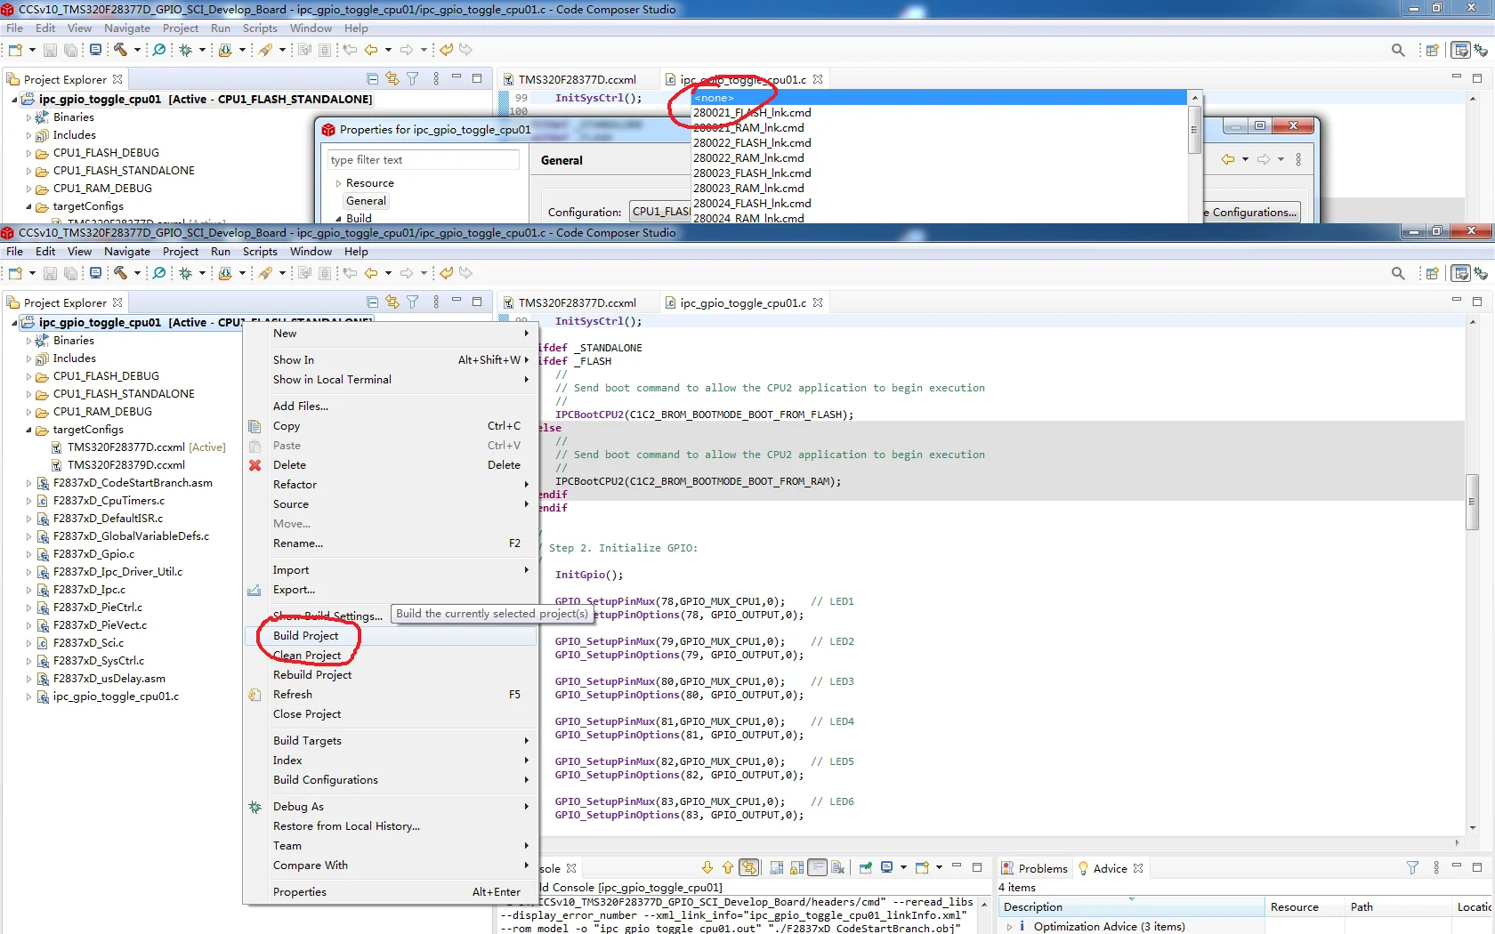The height and width of the screenshot is (934, 1495).
Task: Click the Previous Error arrow in Console toolbar
Action: [727, 868]
